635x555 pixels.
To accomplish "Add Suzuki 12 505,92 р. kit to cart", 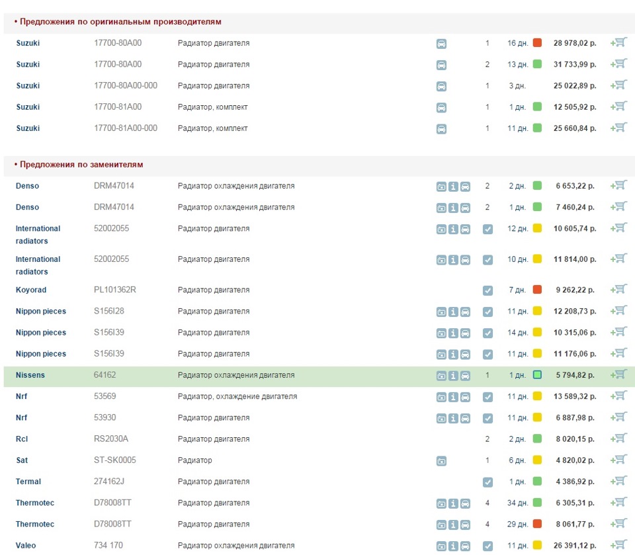I will 619,107.
